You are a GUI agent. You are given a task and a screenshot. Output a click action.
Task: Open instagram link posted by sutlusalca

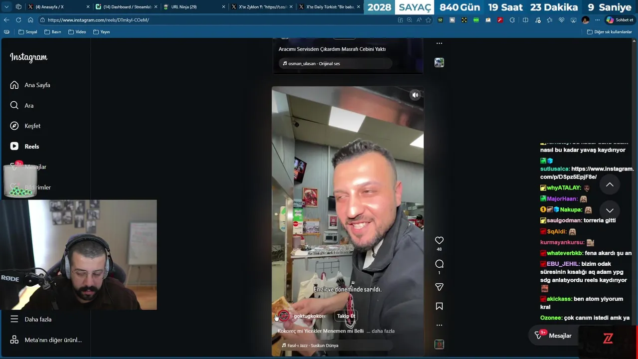tap(587, 173)
